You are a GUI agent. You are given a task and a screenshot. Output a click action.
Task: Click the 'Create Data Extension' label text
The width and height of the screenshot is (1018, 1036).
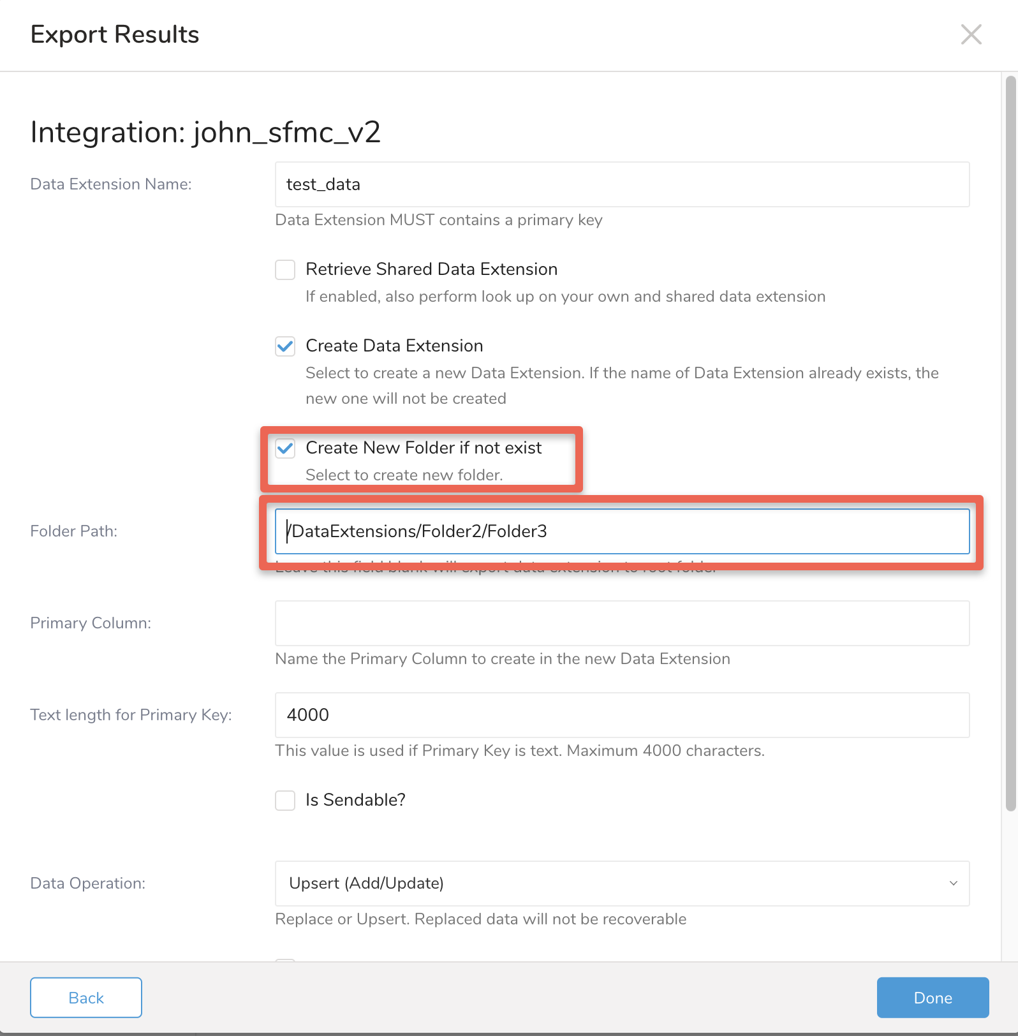tap(394, 346)
